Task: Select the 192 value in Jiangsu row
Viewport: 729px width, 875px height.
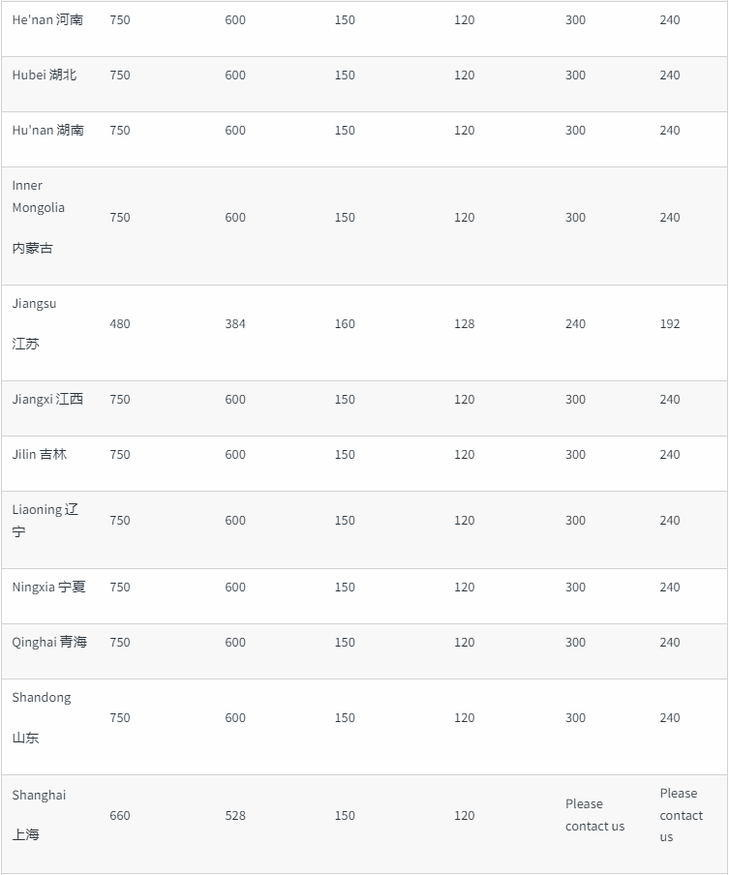Action: [670, 324]
